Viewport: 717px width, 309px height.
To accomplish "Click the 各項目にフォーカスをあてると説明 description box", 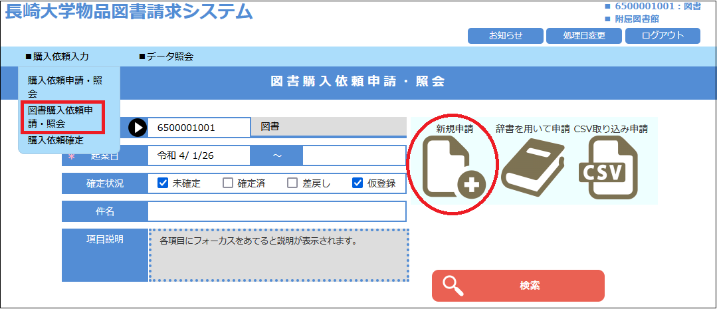I will 278,255.
